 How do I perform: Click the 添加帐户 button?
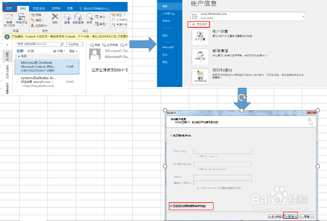[199, 25]
